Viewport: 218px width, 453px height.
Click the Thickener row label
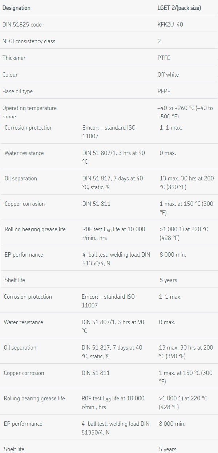click(x=14, y=58)
